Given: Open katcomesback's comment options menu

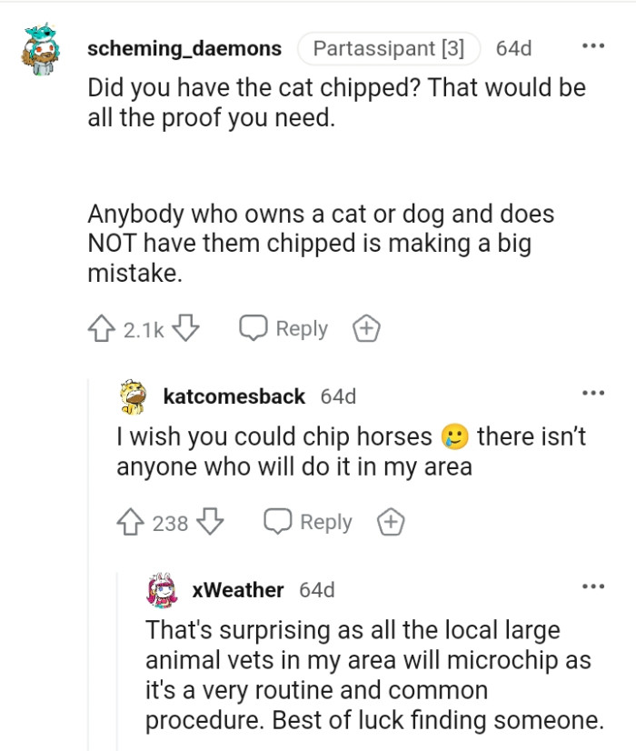Looking at the screenshot, I should (x=595, y=392).
